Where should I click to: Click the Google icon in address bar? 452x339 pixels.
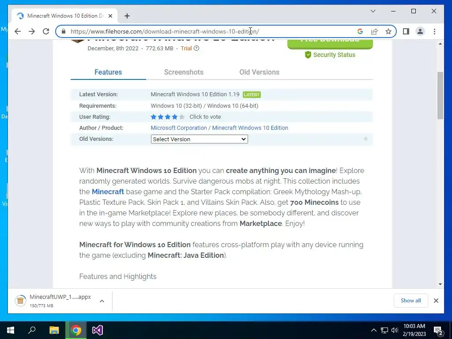[x=360, y=31]
